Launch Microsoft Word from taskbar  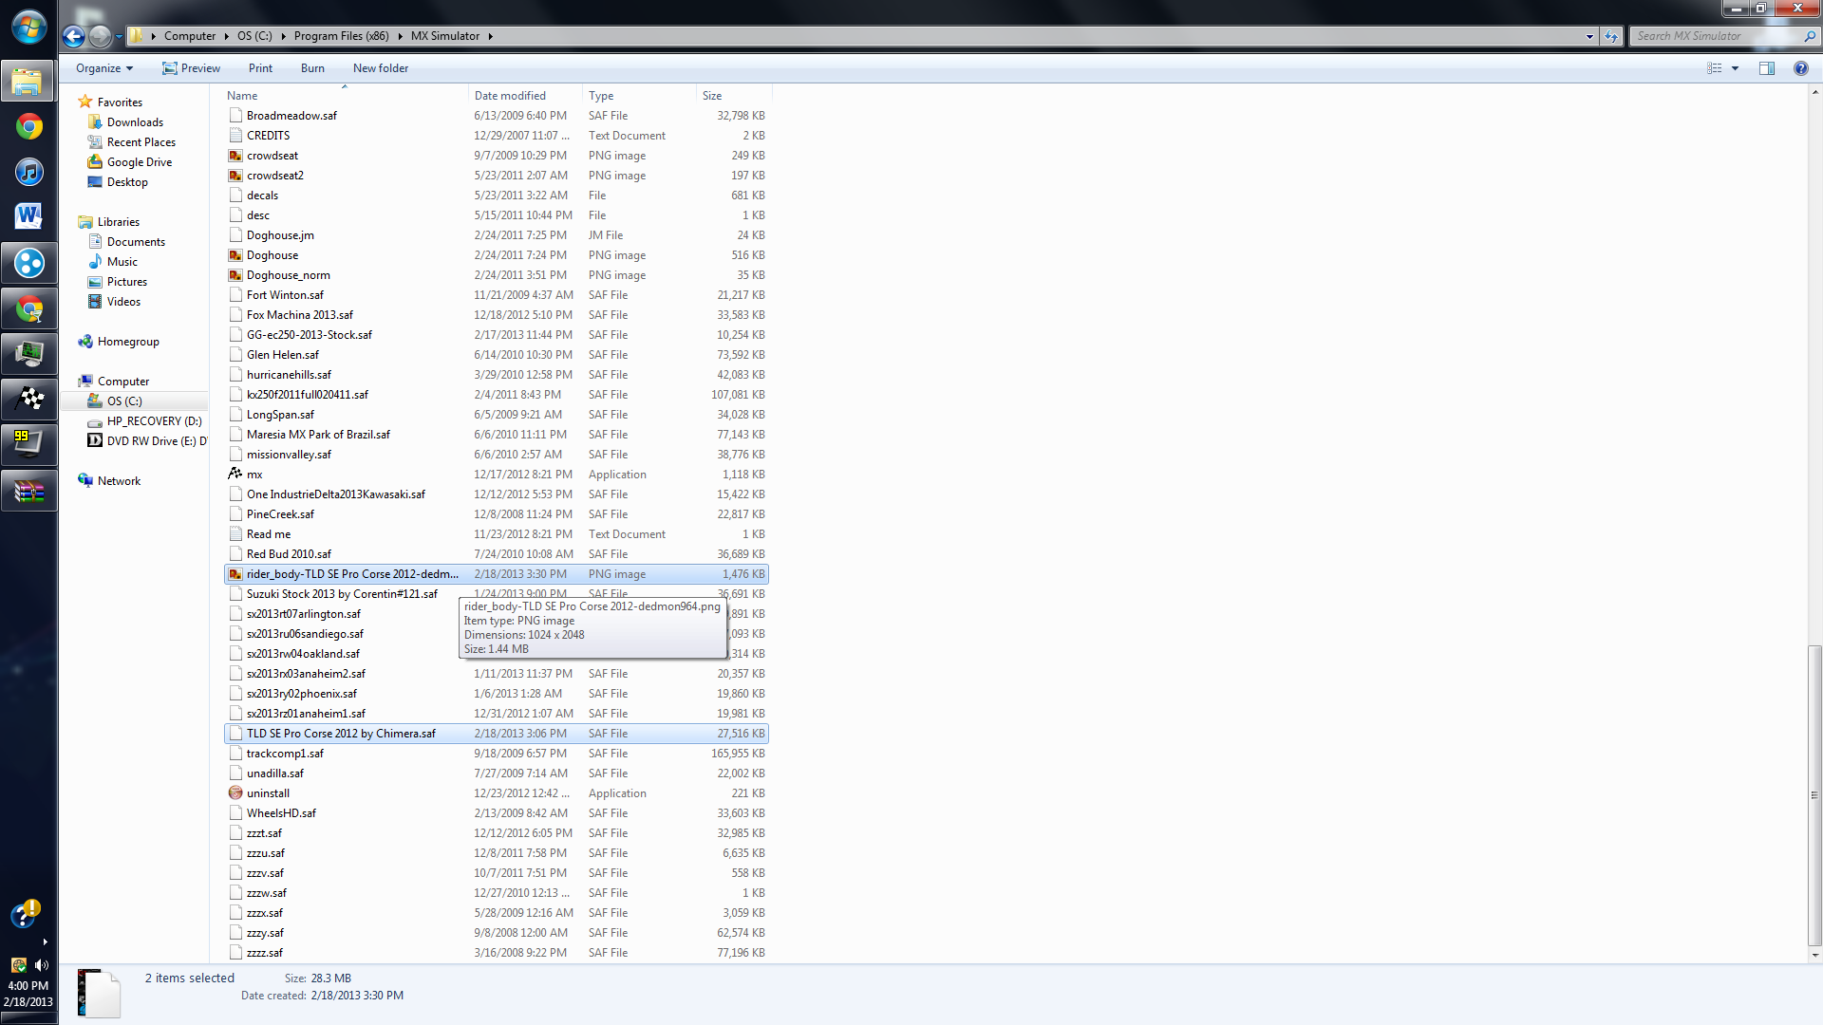(29, 216)
